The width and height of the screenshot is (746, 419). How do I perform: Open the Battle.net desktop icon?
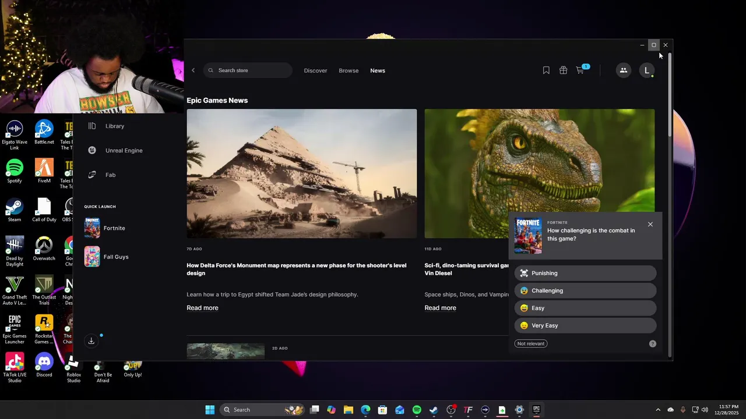(x=44, y=133)
